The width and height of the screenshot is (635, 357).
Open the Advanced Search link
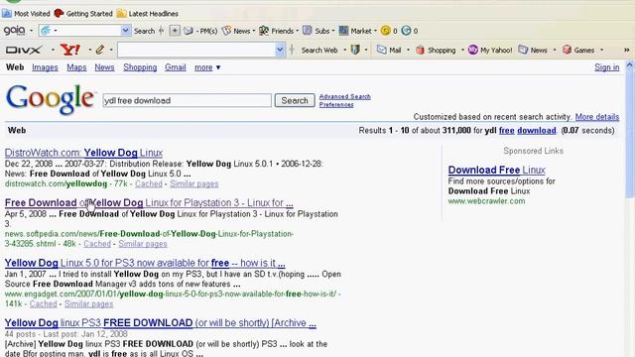[345, 97]
